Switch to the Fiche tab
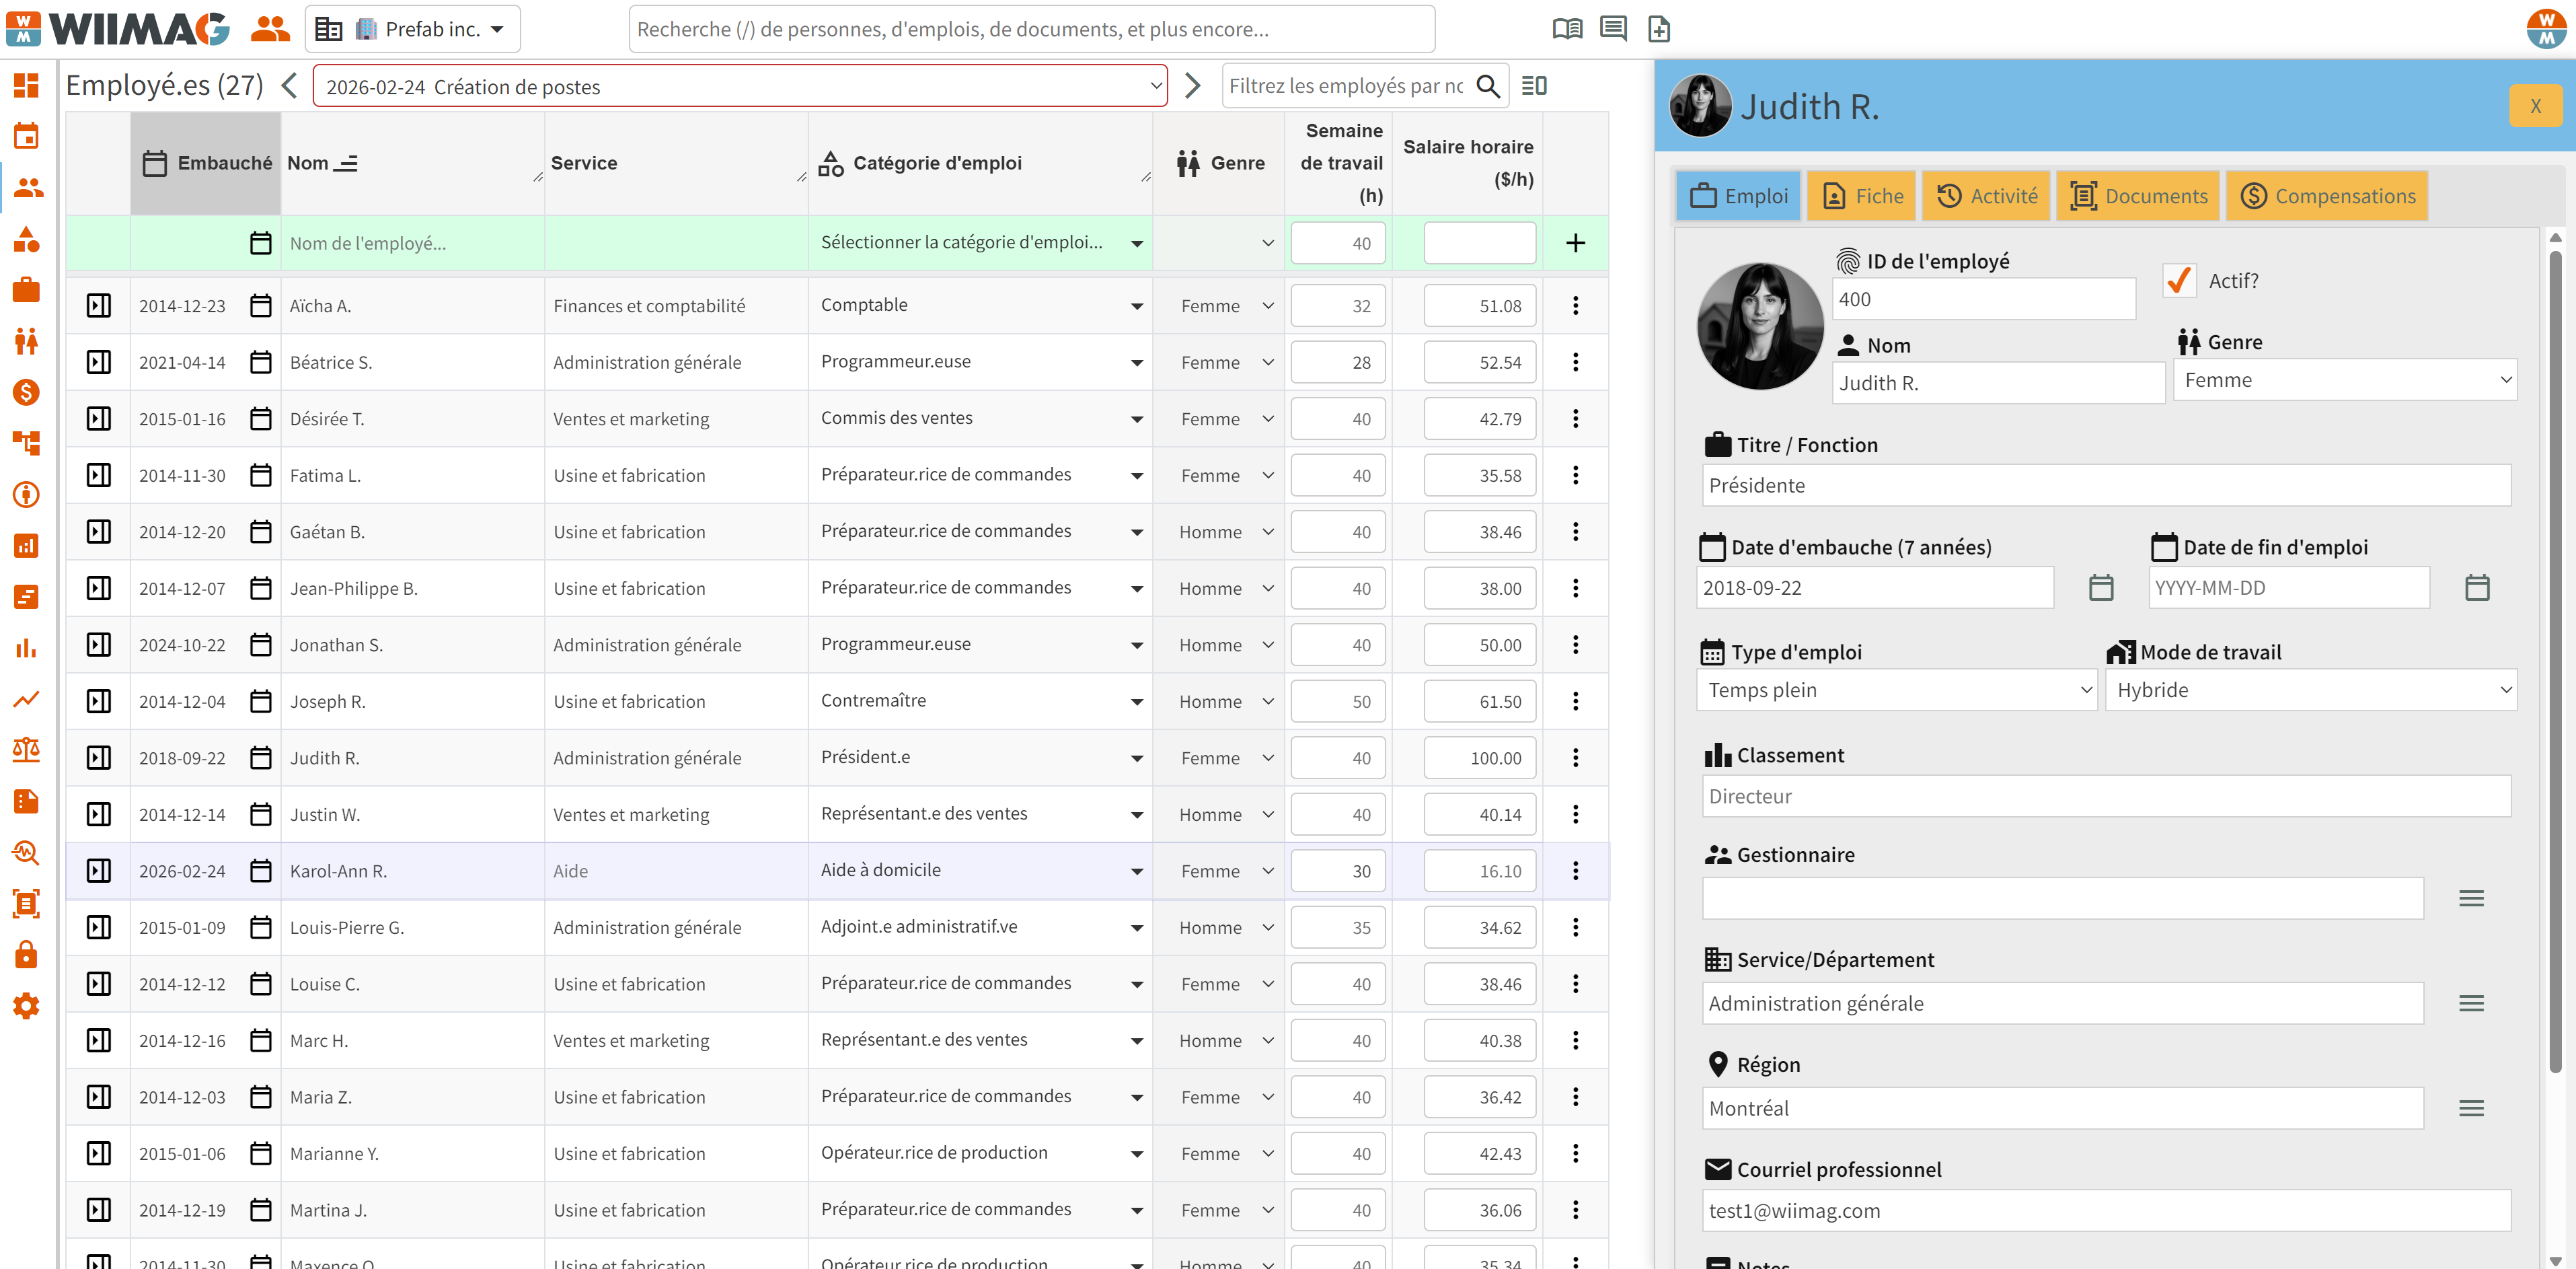This screenshot has height=1269, width=2576. 1862,196
